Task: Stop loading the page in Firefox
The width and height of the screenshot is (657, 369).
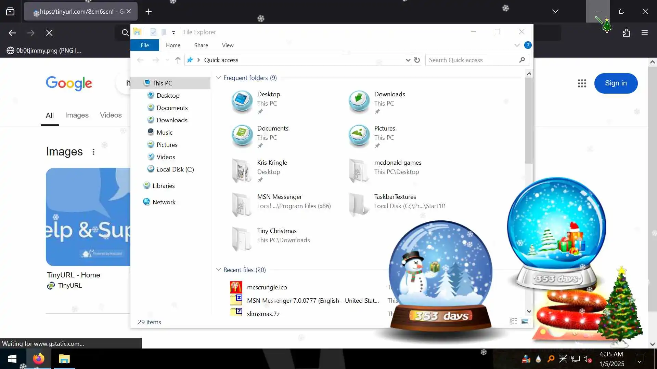Action: (x=49, y=33)
